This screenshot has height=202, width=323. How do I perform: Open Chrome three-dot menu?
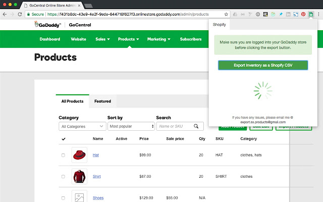click(x=318, y=14)
